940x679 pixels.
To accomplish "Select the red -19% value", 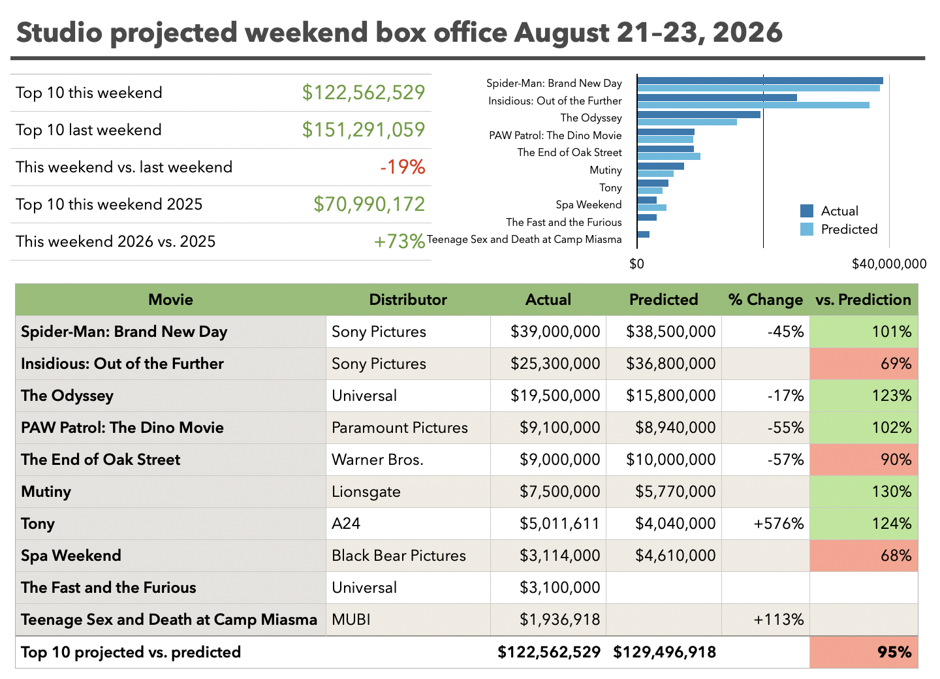I will (x=403, y=167).
